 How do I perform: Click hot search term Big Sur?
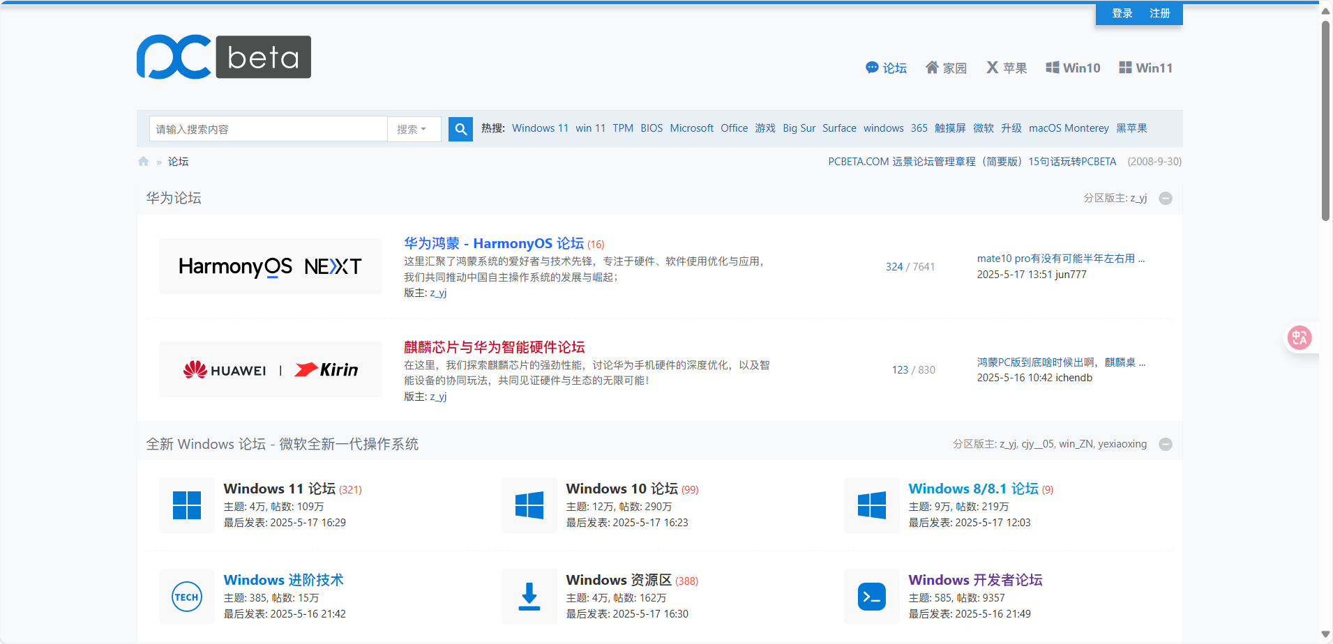pos(799,128)
